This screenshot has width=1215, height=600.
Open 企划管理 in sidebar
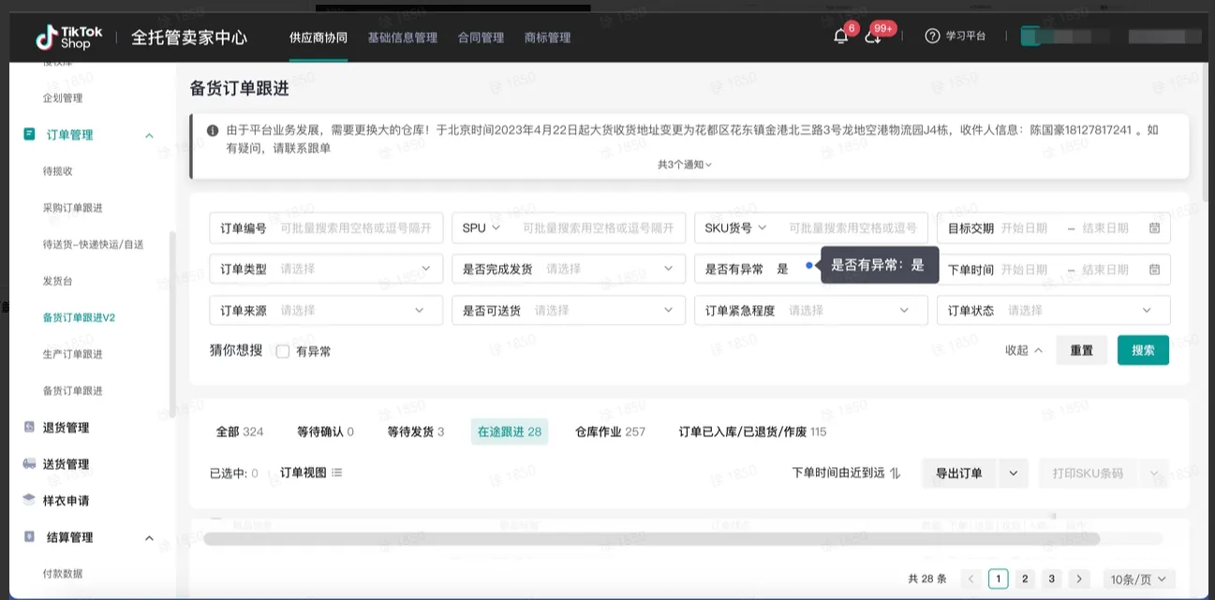click(x=63, y=98)
